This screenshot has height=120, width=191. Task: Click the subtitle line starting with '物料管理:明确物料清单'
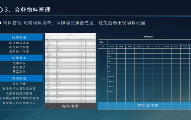pyautogui.click(x=74, y=23)
